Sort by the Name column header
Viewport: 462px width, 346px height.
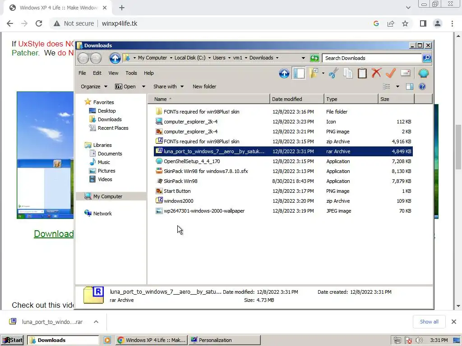208,99
